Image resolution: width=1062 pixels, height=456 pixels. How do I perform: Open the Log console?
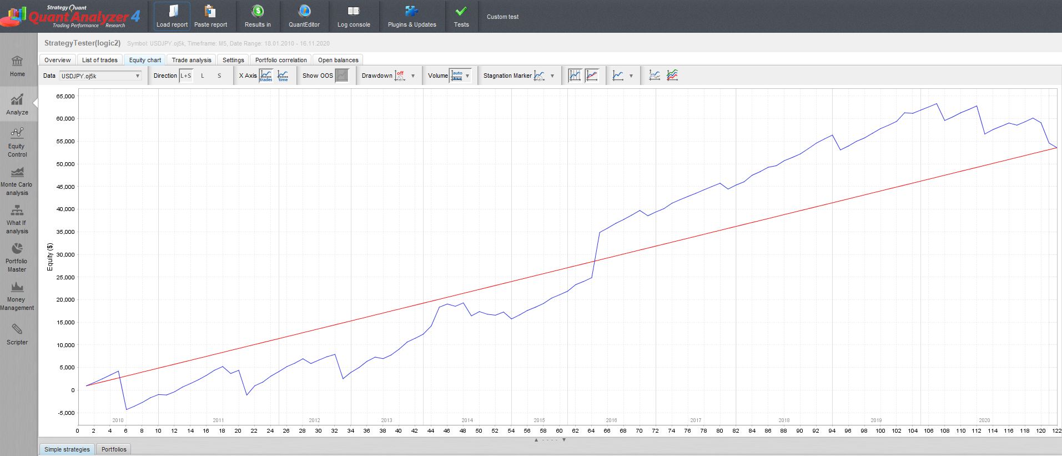point(354,16)
